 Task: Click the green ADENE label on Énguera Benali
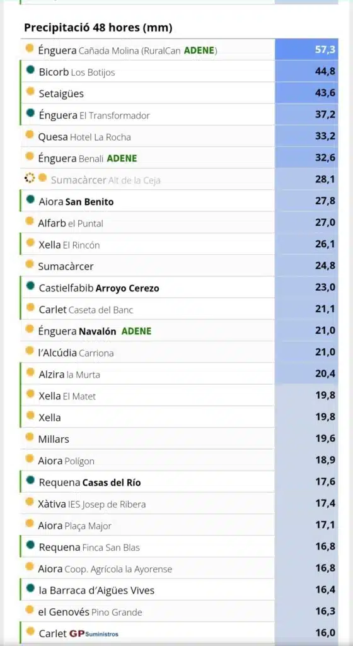point(122,158)
